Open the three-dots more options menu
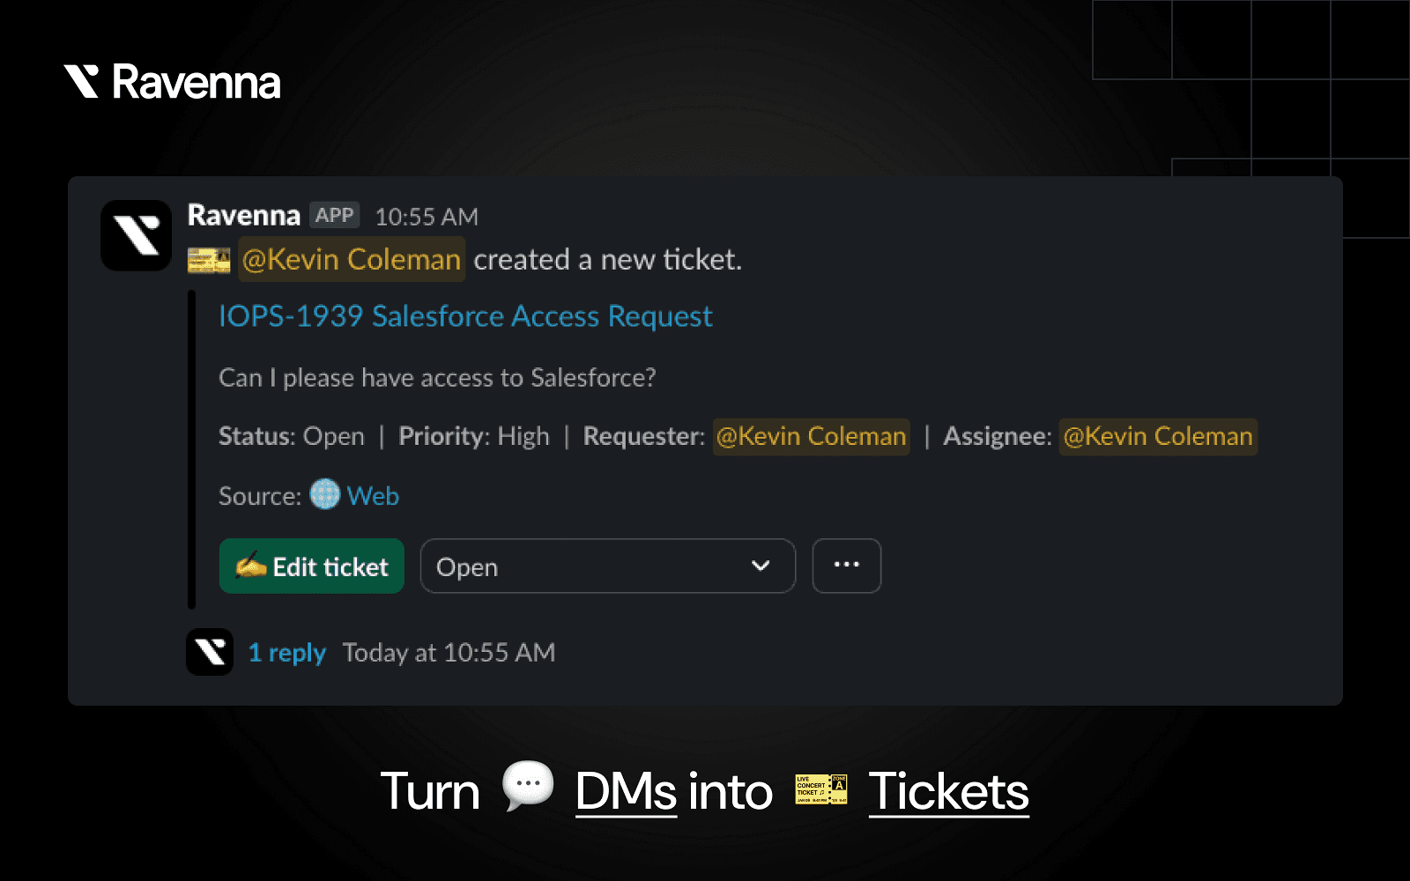 click(x=846, y=566)
